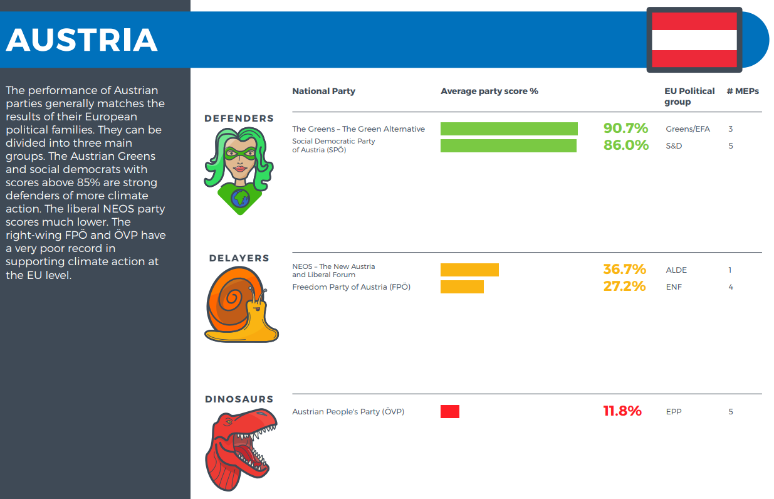The width and height of the screenshot is (774, 499).
Task: Click the # MEPs column header
Action: pos(743,91)
